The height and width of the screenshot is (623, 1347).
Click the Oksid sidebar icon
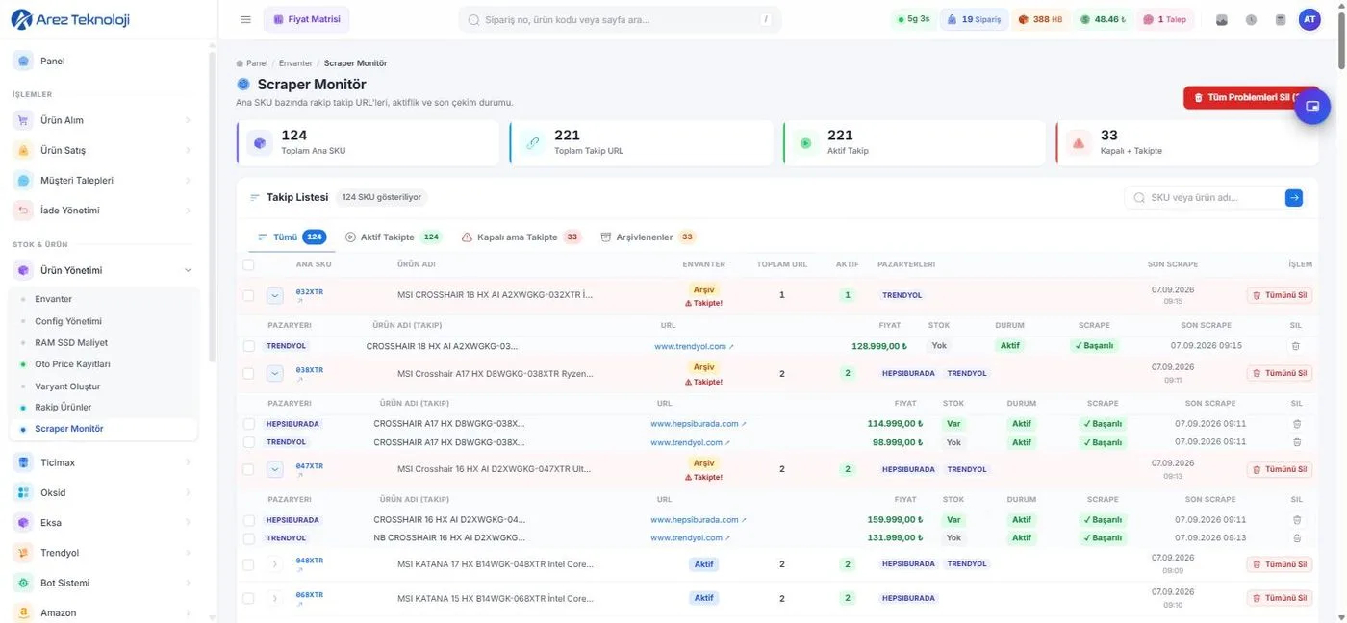point(23,492)
